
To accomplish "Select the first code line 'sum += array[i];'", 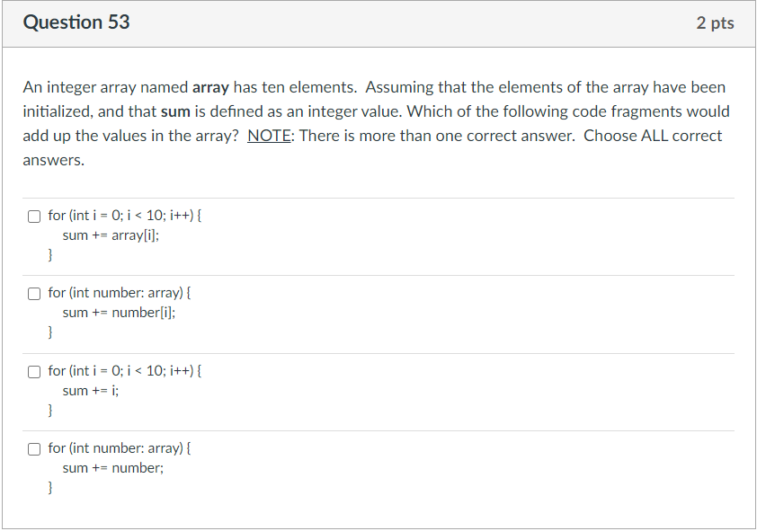I will [x=111, y=235].
